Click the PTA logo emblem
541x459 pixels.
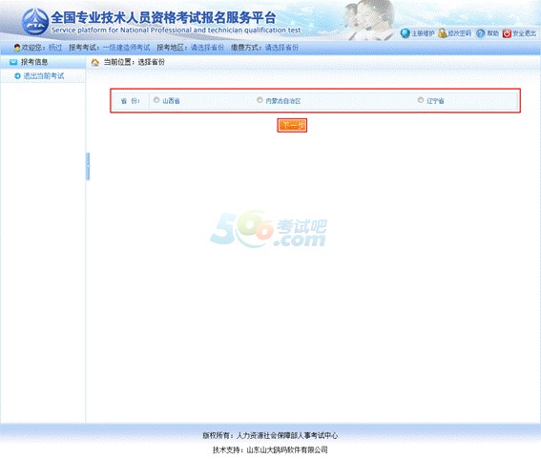coord(35,21)
